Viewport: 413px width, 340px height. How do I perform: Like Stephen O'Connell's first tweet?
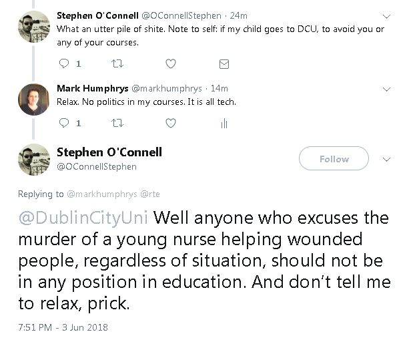click(171, 64)
